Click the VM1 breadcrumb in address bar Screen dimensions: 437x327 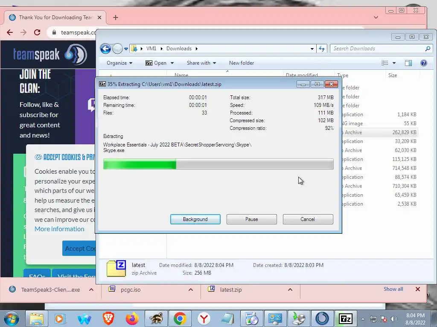[151, 49]
